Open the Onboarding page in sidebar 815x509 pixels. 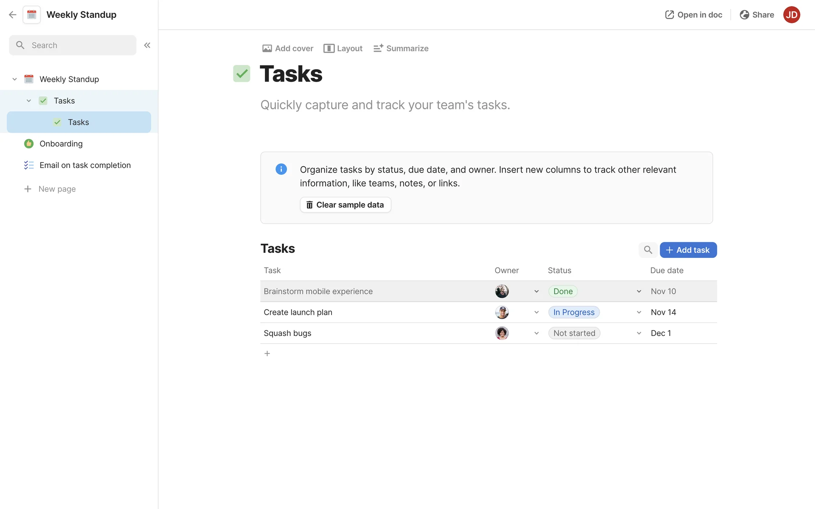coord(61,144)
